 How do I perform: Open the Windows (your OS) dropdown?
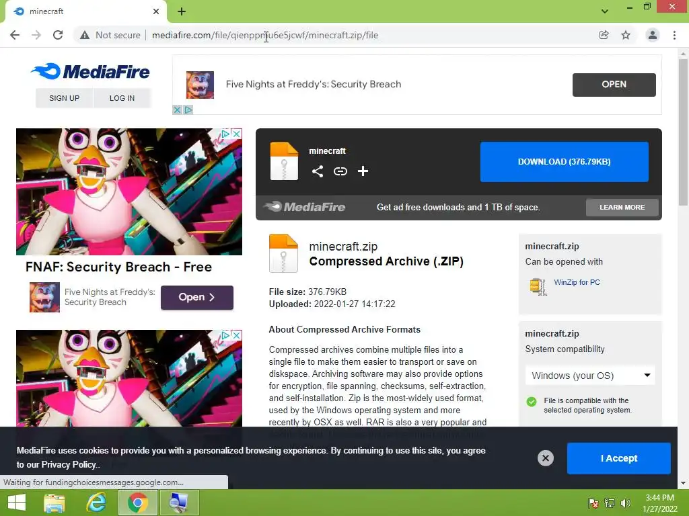[x=590, y=376]
